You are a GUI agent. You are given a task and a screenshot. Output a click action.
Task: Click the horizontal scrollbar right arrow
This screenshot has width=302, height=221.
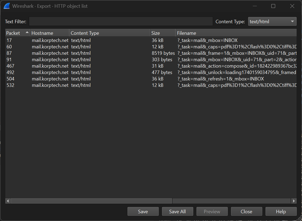[x=294, y=201]
